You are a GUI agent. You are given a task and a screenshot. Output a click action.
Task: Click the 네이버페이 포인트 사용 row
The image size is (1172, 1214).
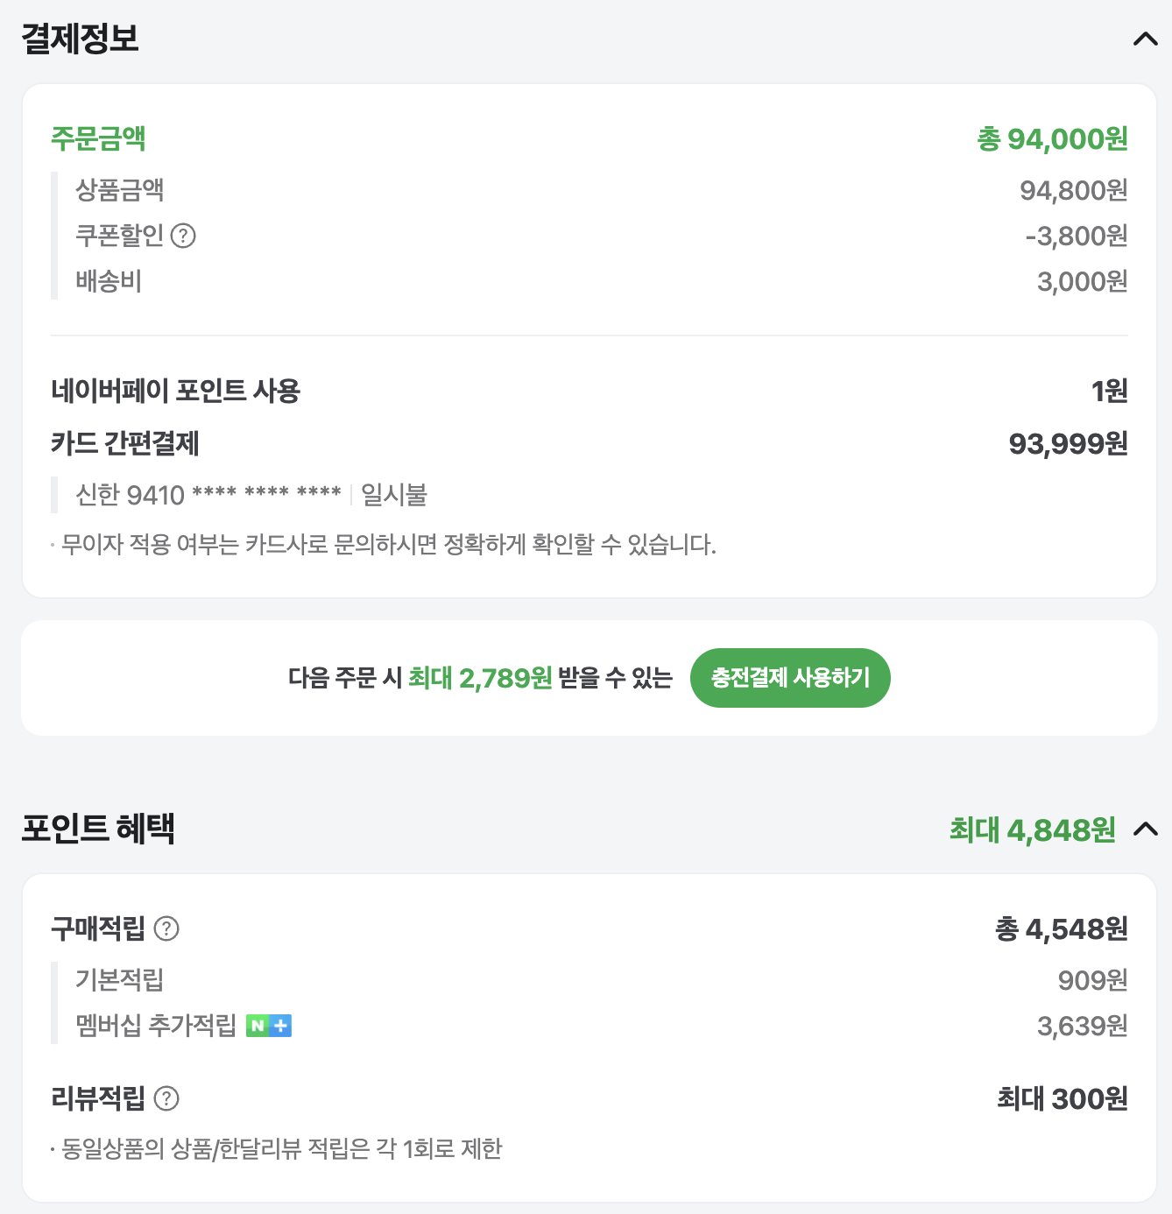[590, 391]
